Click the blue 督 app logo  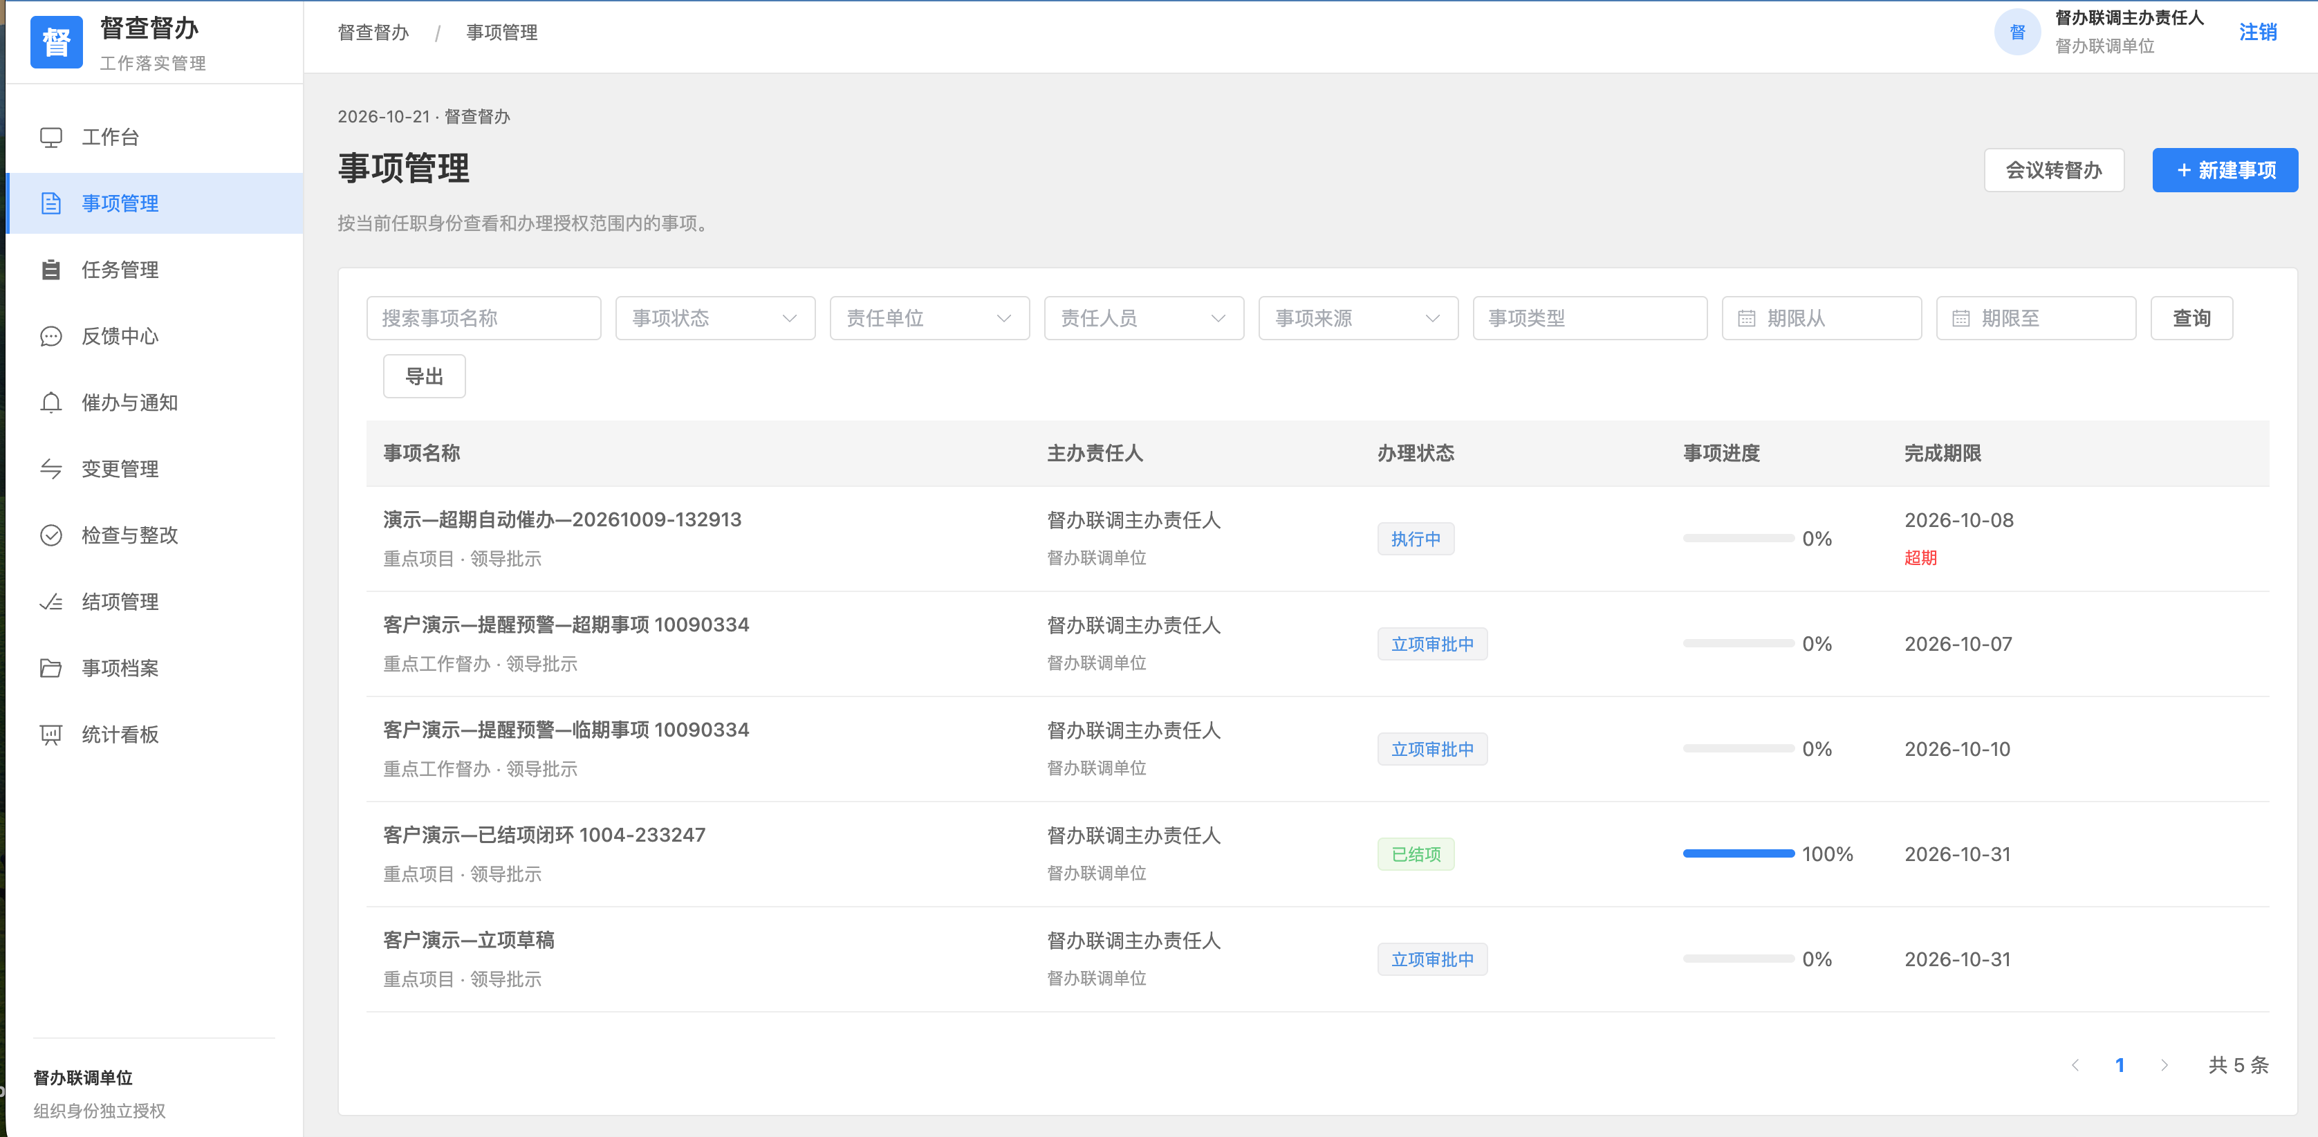click(x=56, y=42)
